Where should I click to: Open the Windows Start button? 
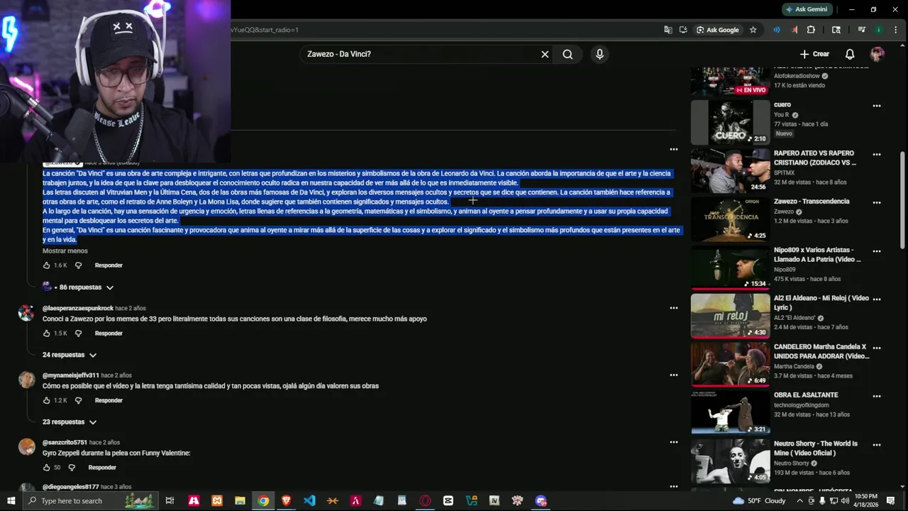(x=11, y=500)
